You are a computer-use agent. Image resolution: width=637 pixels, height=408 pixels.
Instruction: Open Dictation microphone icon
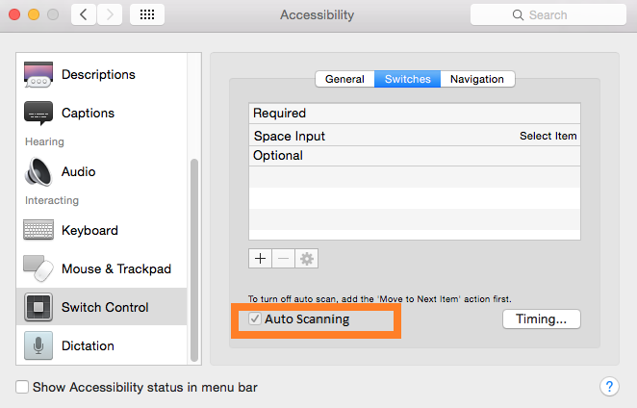point(38,345)
